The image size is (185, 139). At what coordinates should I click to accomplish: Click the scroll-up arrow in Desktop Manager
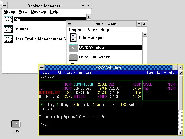89,17
